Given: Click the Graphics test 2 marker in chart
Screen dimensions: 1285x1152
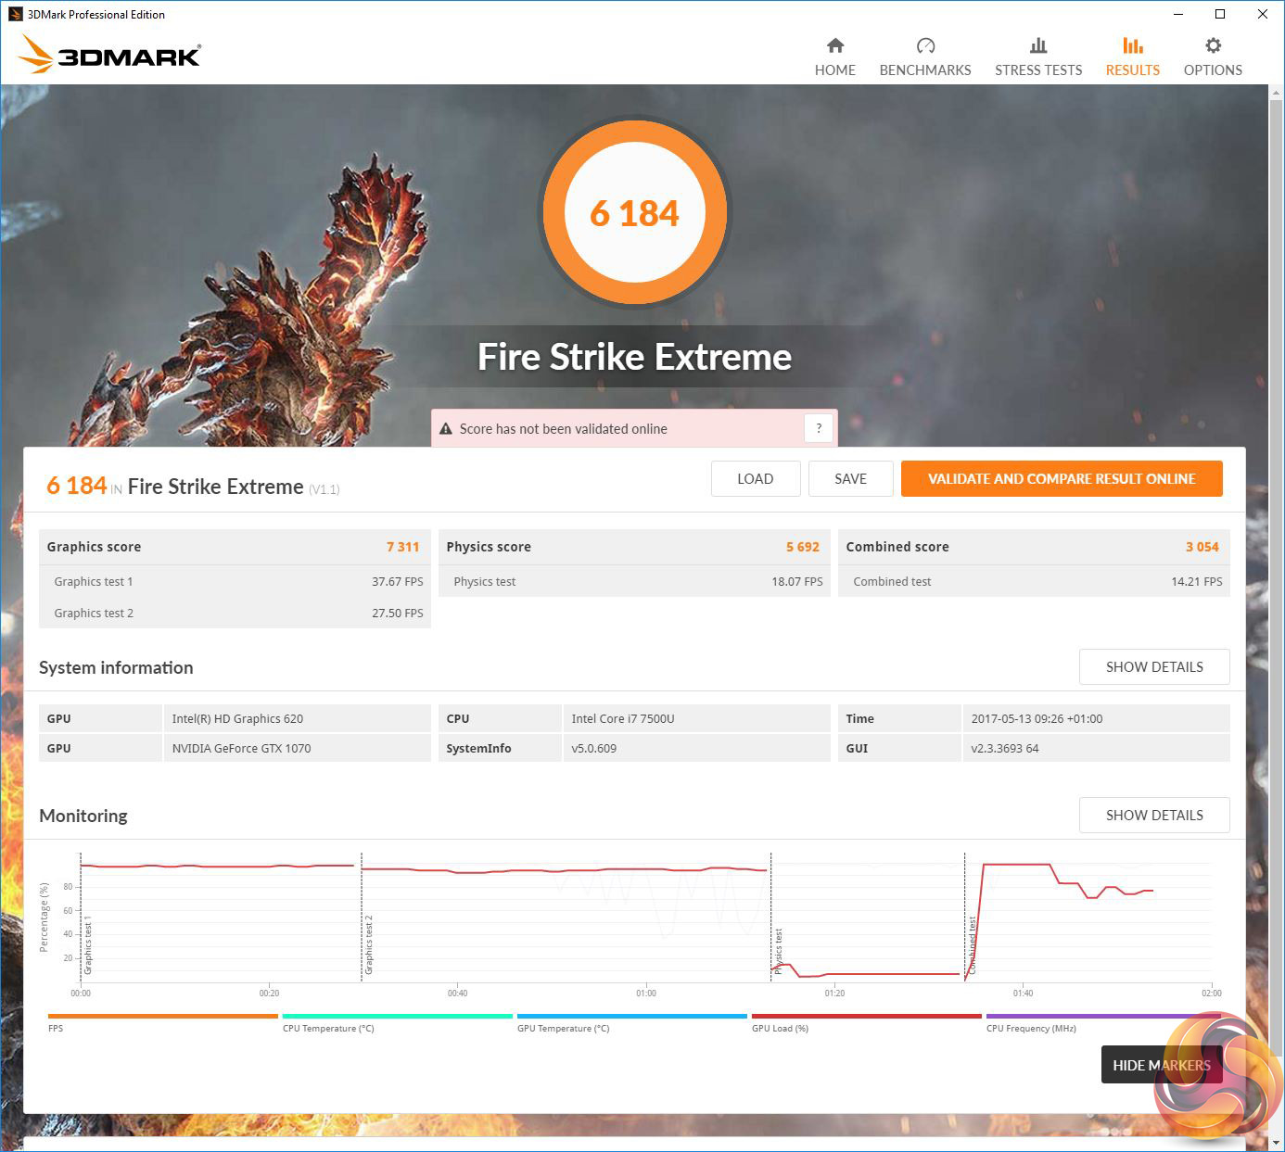Looking at the screenshot, I should (368, 944).
